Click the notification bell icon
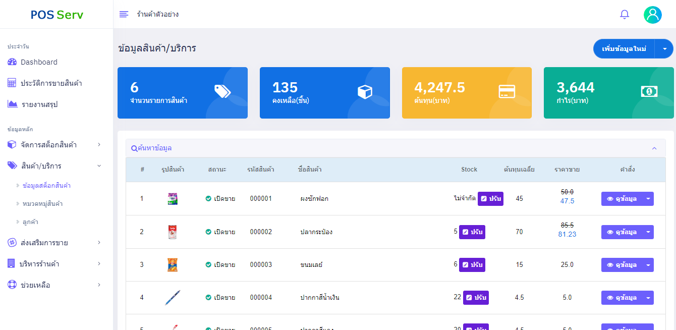676x330 pixels. pyautogui.click(x=625, y=15)
